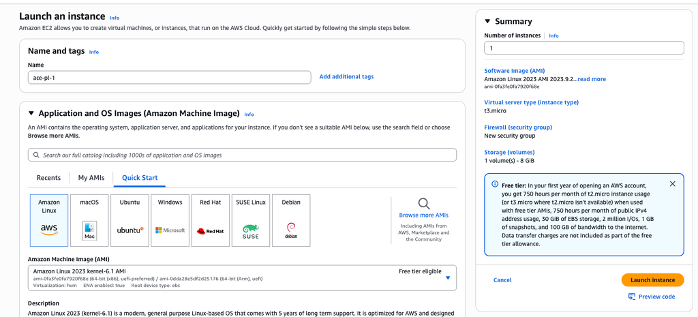Screen dimensions: 698x317
Task: Switch to the Recents tab
Action: point(48,178)
